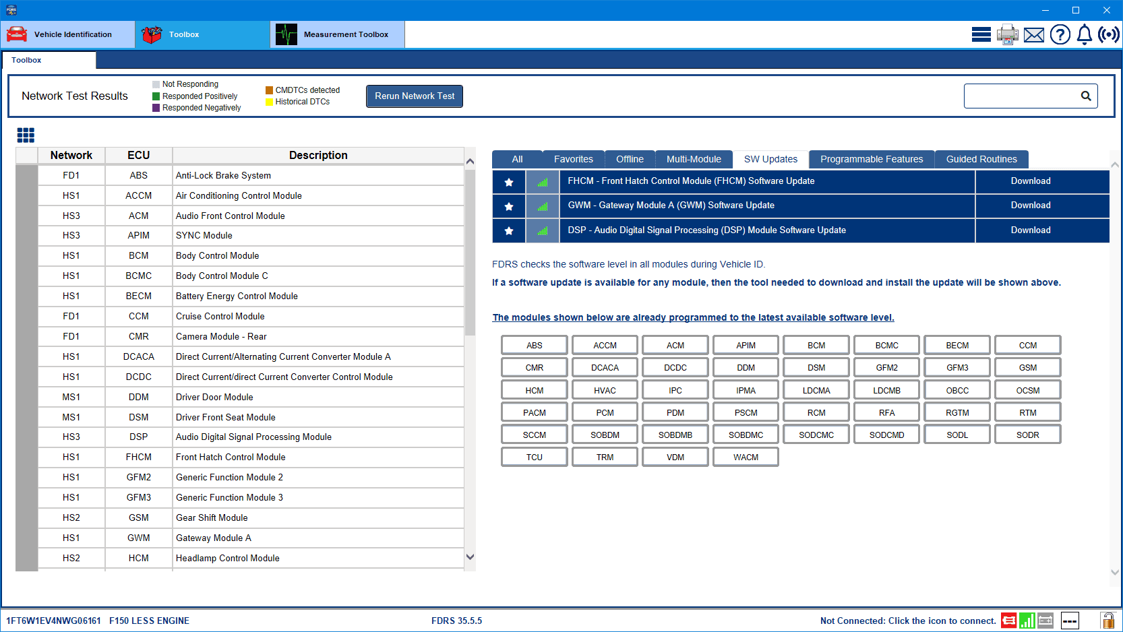
Task: Download the GWM software update
Action: click(x=1030, y=206)
